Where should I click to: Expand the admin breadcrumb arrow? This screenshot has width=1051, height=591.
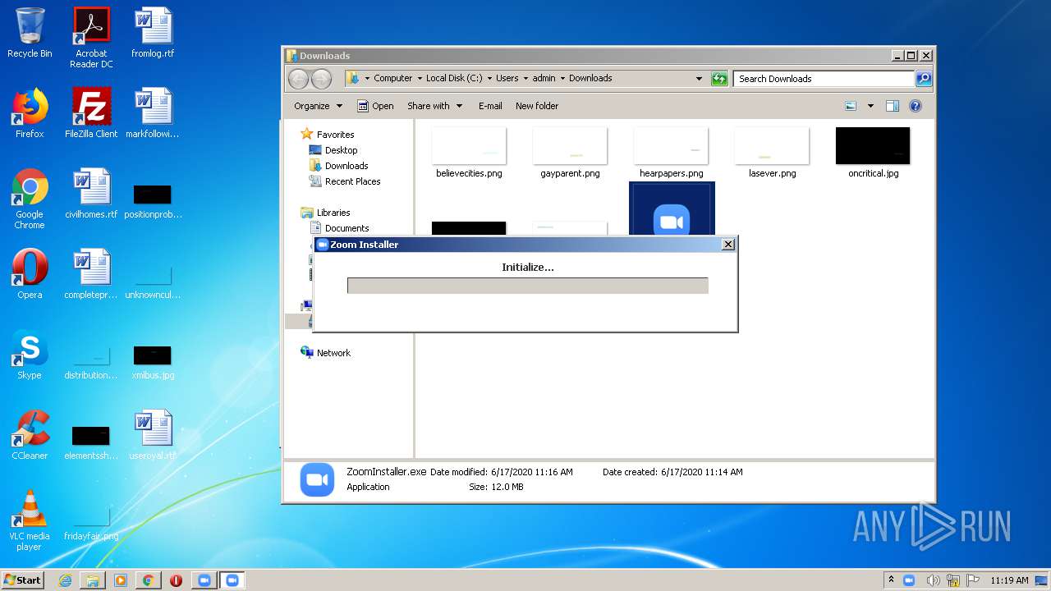(x=562, y=79)
